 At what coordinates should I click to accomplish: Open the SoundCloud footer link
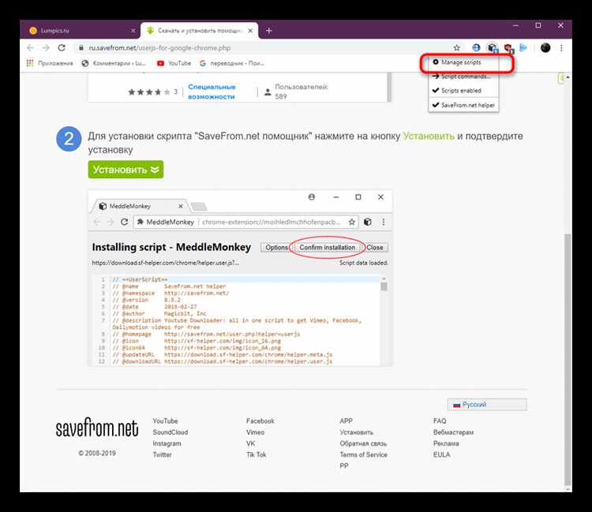click(x=170, y=432)
